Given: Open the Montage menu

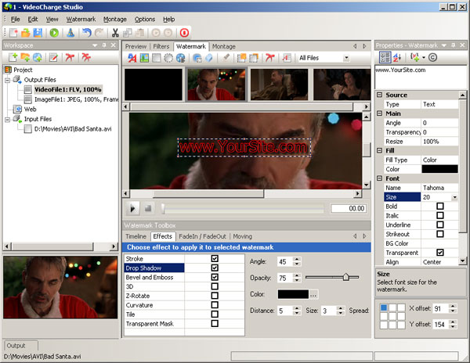Looking at the screenshot, I should click(x=115, y=19).
